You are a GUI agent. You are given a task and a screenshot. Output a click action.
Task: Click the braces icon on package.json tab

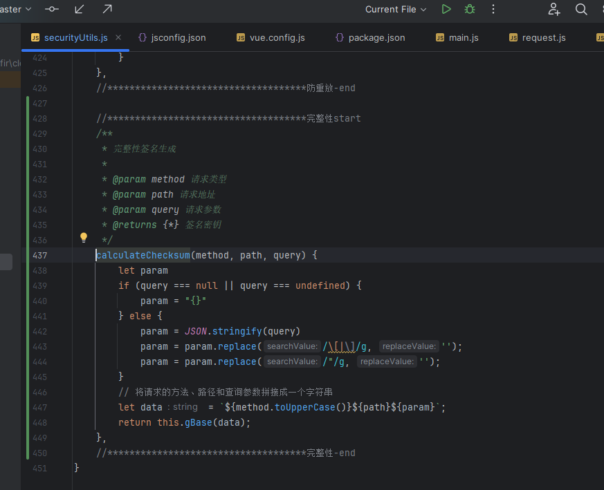point(340,38)
